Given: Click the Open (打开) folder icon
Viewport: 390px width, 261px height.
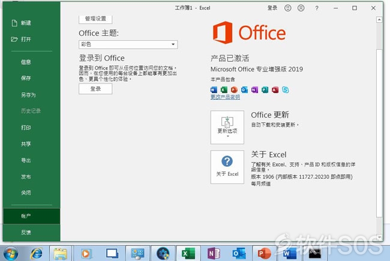Looking at the screenshot, I should (x=14, y=39).
